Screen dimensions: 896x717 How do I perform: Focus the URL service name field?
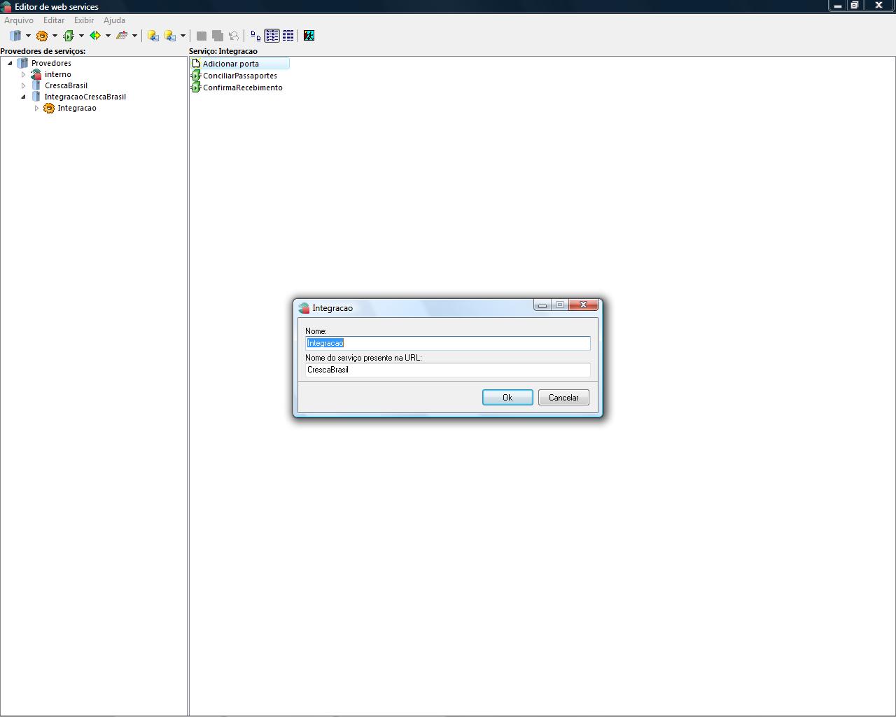point(448,370)
